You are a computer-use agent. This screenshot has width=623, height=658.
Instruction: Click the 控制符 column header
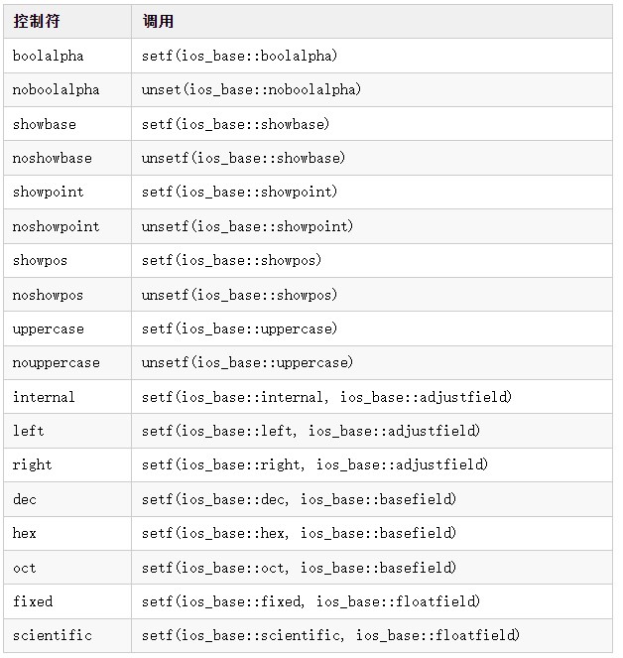[x=36, y=21]
